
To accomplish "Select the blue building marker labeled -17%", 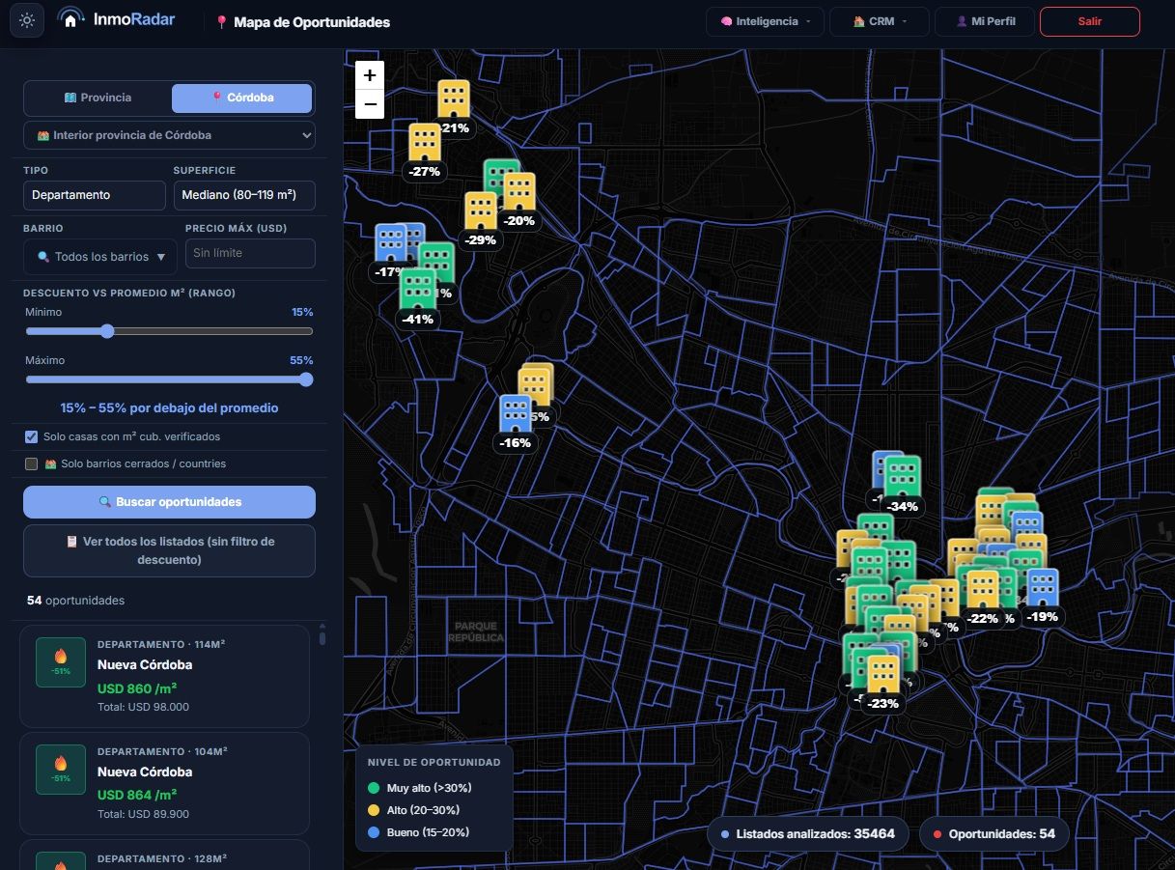I will [391, 243].
